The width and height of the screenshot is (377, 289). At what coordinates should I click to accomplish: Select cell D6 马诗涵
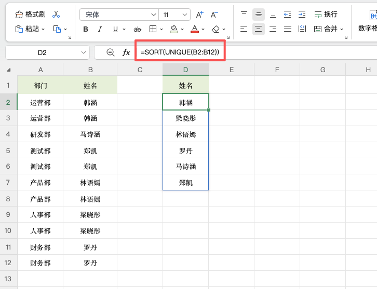tap(185, 166)
